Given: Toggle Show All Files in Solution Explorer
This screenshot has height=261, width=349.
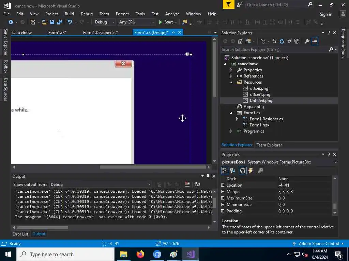Looking at the screenshot, I should click(x=297, y=41).
